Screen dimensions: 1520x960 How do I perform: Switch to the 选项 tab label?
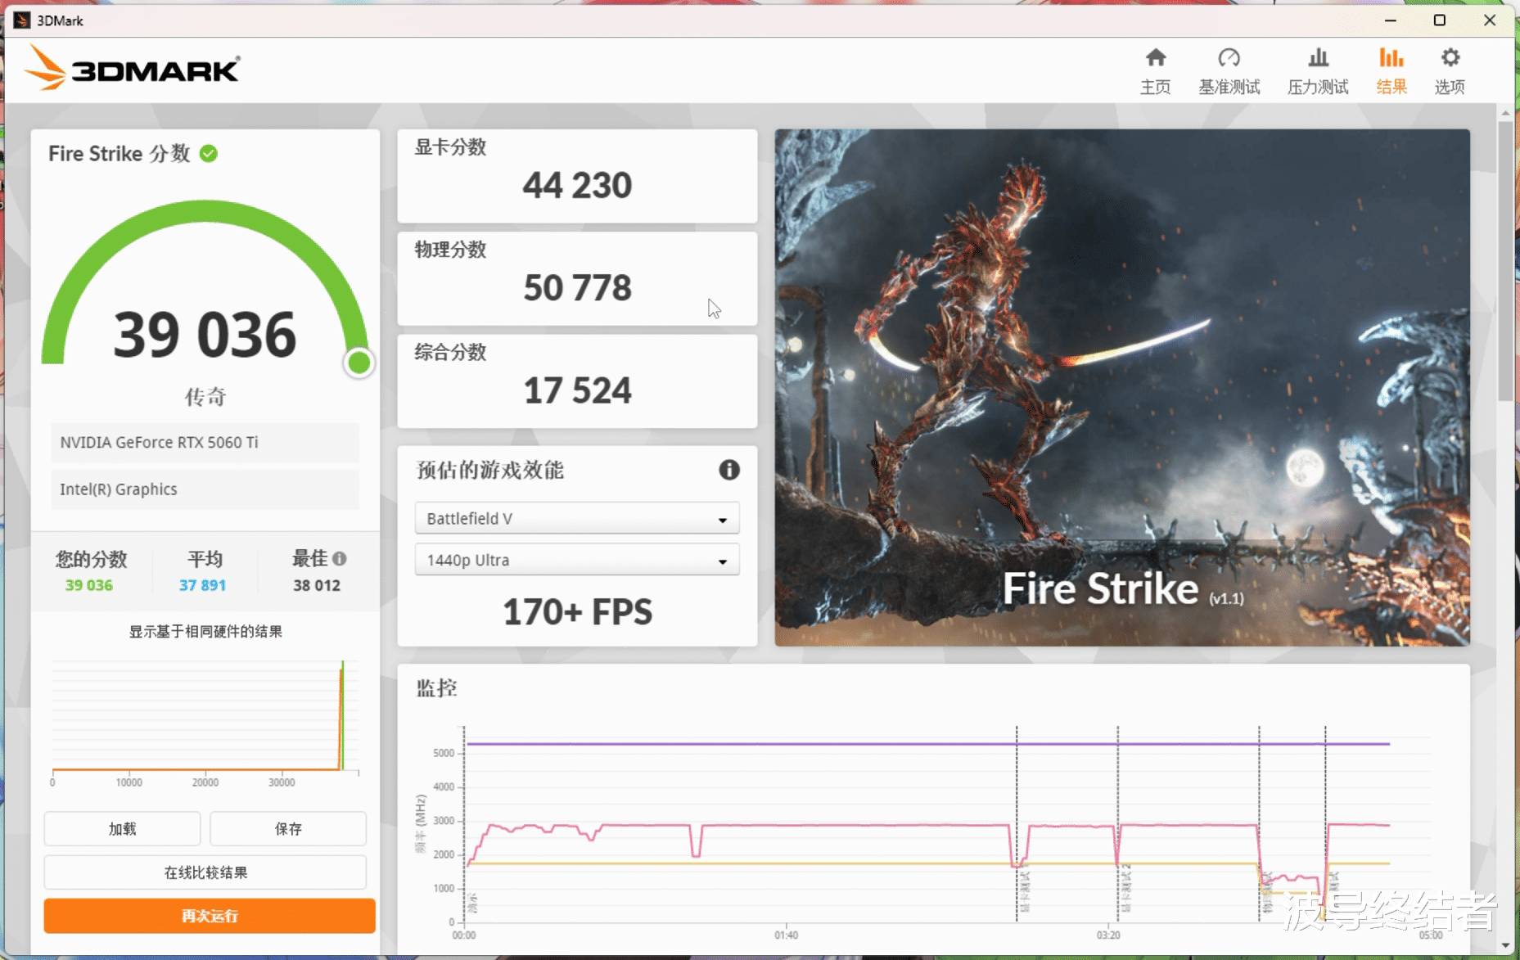click(1450, 87)
